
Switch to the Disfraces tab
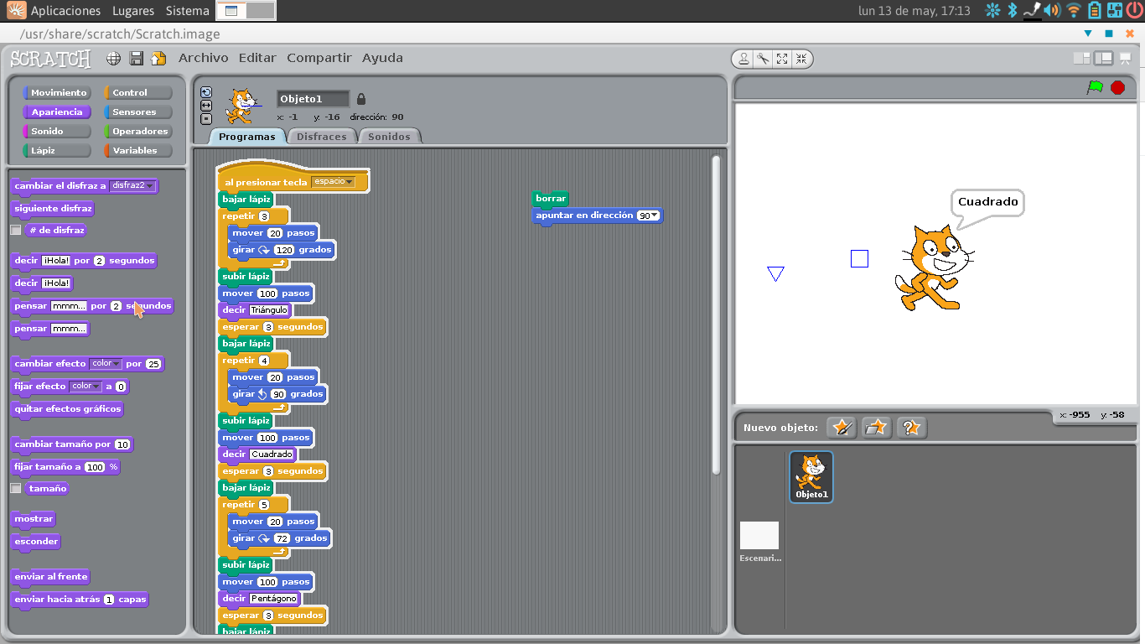322,137
